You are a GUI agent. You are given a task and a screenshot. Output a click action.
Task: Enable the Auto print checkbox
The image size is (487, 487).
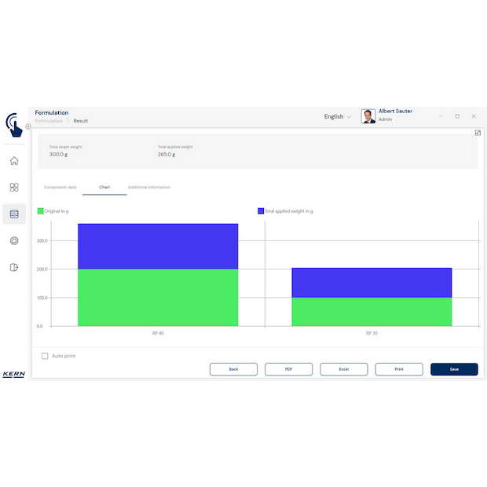point(45,356)
